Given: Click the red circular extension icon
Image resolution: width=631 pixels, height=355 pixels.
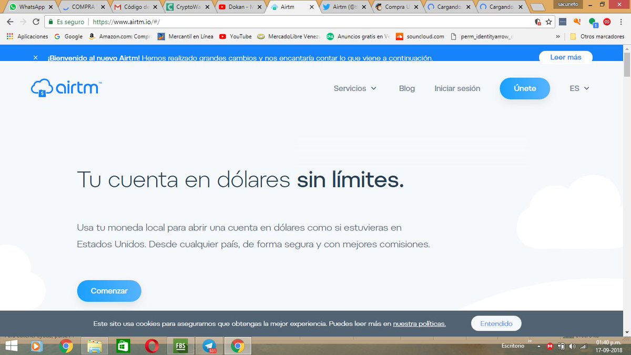Looking at the screenshot, I should [607, 22].
